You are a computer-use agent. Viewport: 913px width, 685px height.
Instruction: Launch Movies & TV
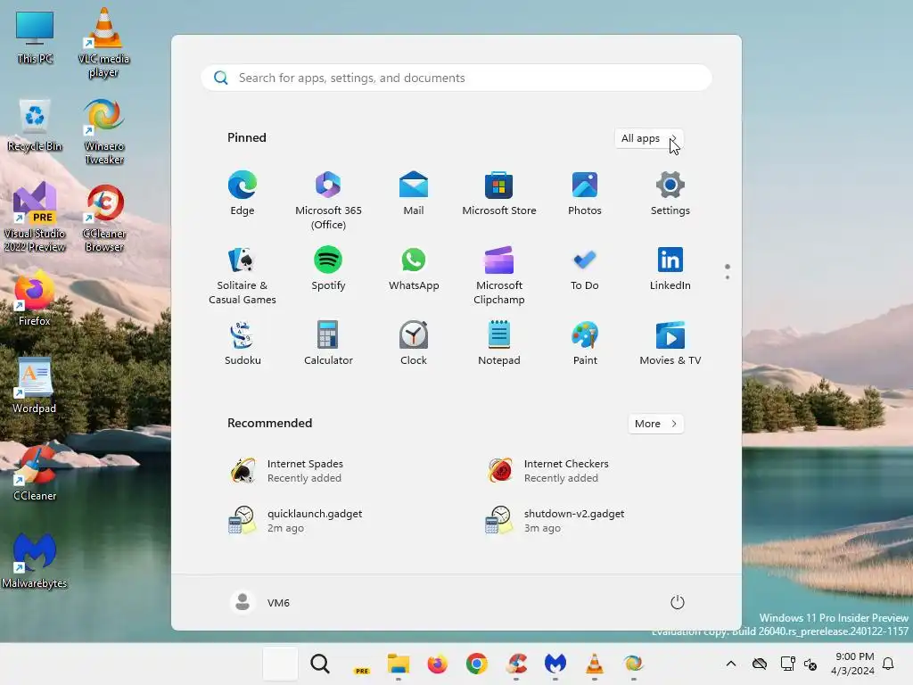670,343
